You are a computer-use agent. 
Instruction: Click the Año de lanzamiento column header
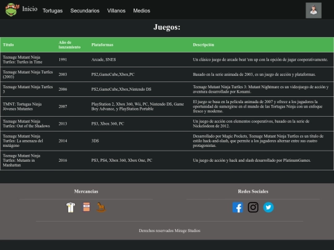point(73,44)
